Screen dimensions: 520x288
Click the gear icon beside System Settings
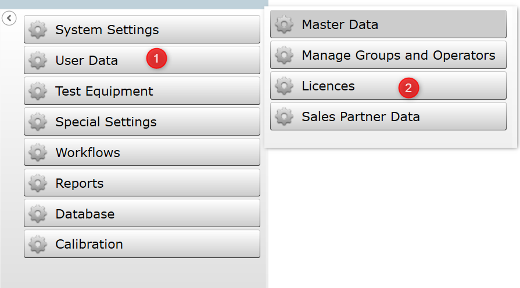(37, 30)
